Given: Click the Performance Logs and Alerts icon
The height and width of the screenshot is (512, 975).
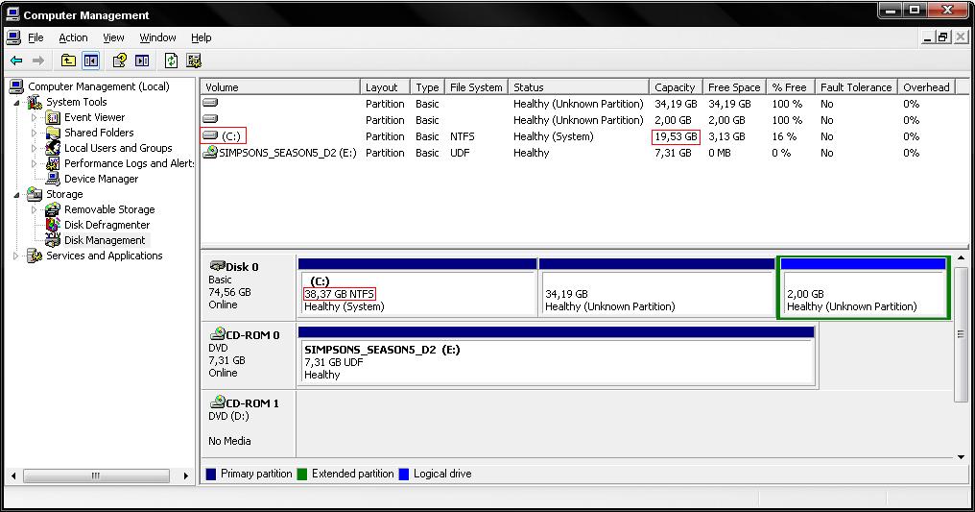Looking at the screenshot, I should pos(54,163).
